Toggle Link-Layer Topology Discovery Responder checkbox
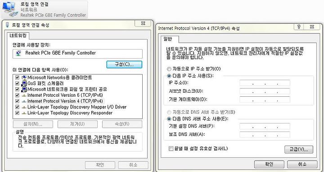The width and height of the screenshot is (324, 172). pos(18,113)
